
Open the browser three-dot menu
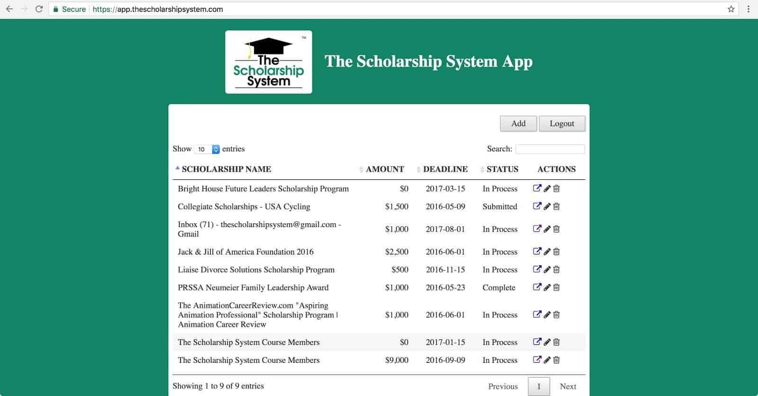pos(749,9)
